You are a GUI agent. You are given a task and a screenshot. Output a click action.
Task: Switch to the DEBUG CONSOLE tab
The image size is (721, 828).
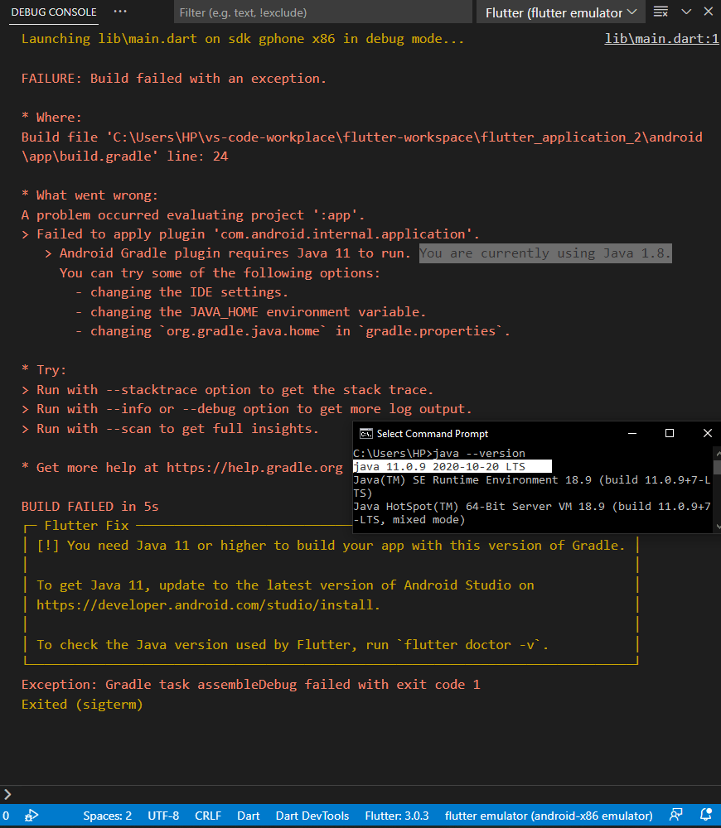(x=53, y=12)
